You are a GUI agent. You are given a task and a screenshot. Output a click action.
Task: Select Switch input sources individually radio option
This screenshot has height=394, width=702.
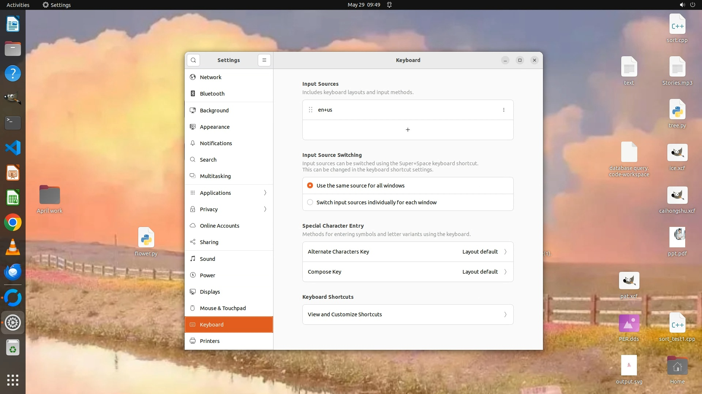(x=310, y=202)
